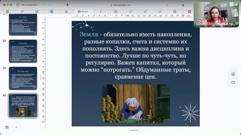241x135 pixels.
Task: Click the docs.google.com address bar
Action: point(120,5)
